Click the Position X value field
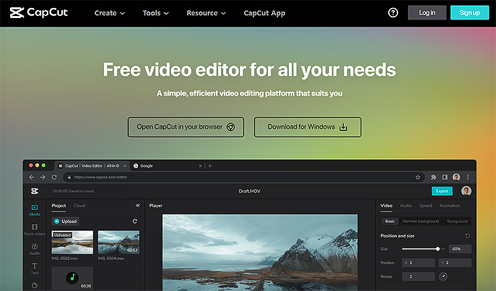This screenshot has height=291, width=496. click(x=418, y=263)
